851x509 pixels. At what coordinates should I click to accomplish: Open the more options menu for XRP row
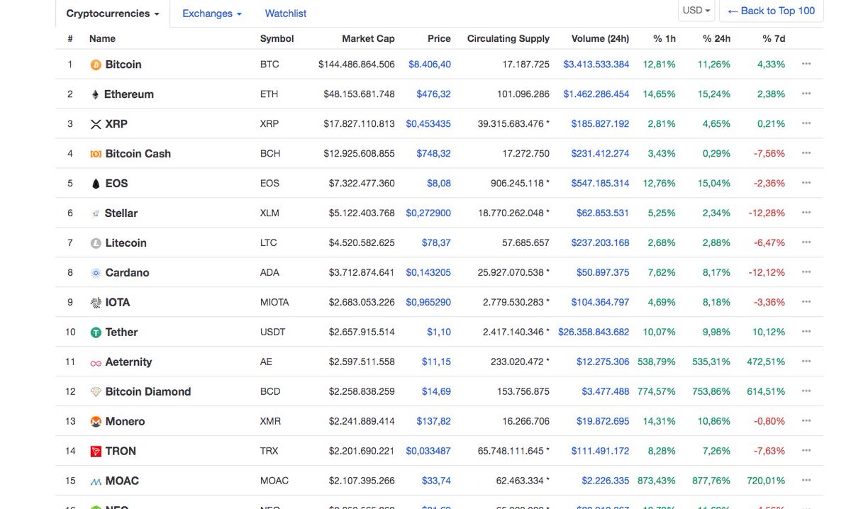tap(806, 123)
